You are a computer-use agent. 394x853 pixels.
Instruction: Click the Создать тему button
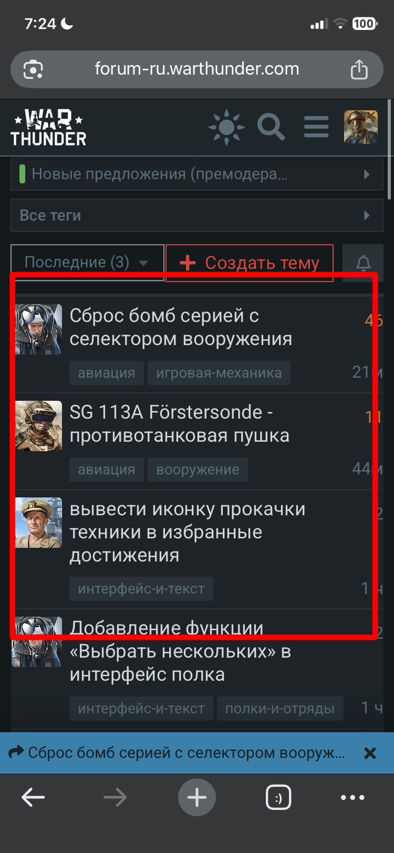tap(250, 263)
